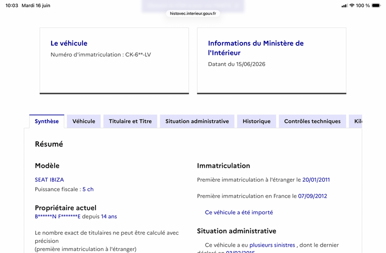This screenshot has height=253, width=386.
Task: Switch to the Véhicule tab
Action: (83, 121)
